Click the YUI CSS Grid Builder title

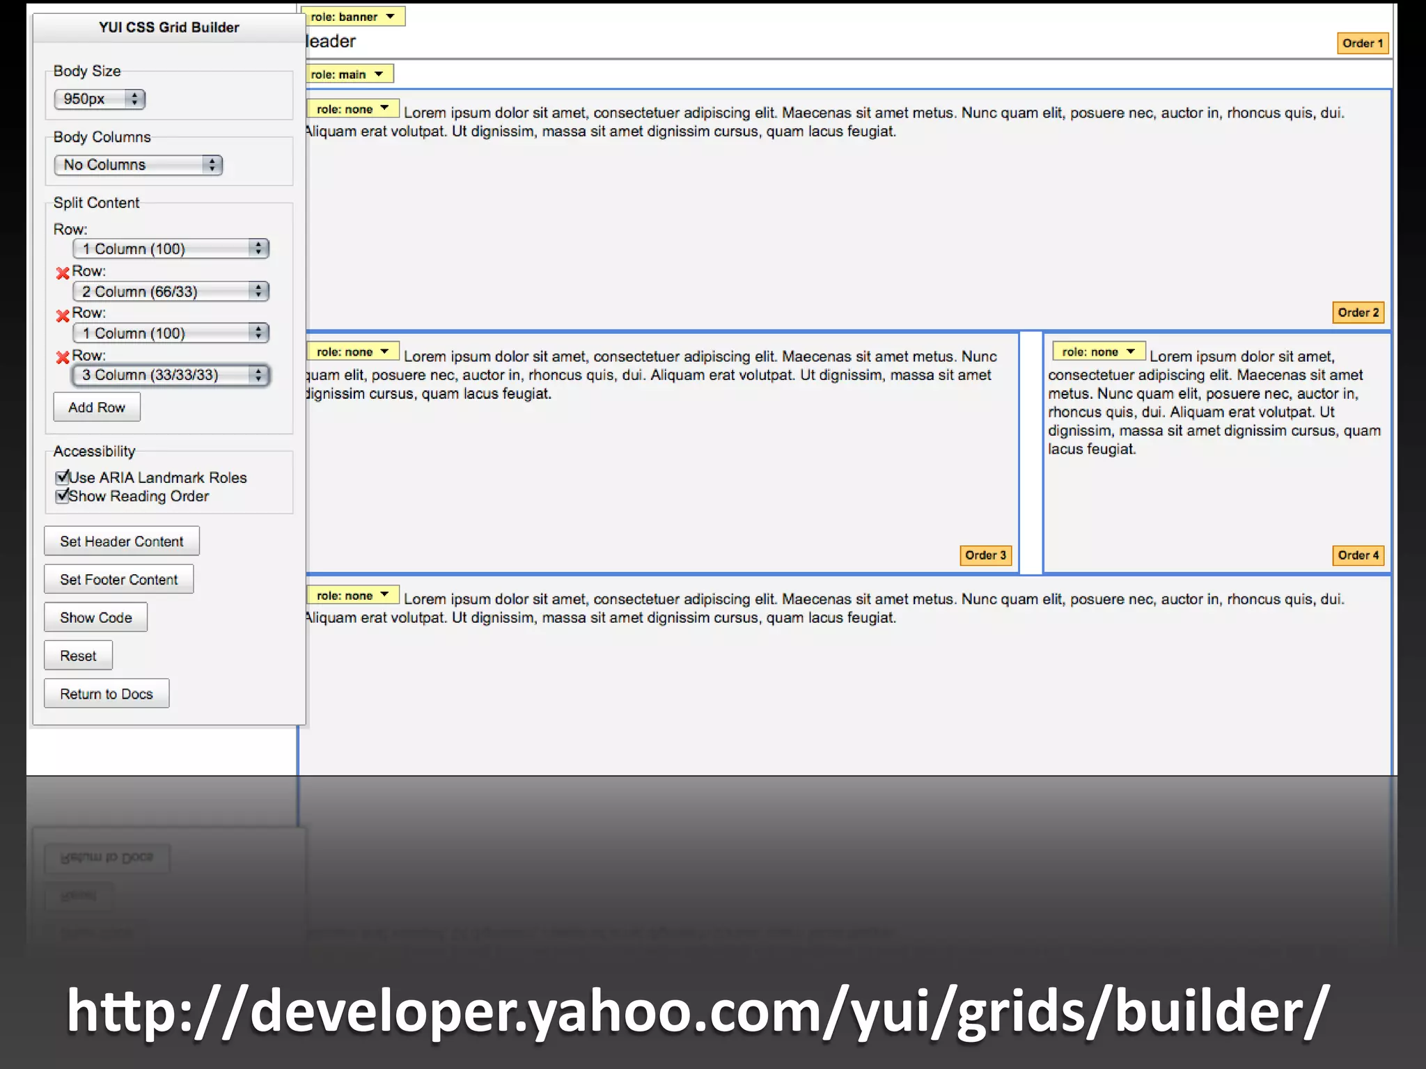(169, 27)
